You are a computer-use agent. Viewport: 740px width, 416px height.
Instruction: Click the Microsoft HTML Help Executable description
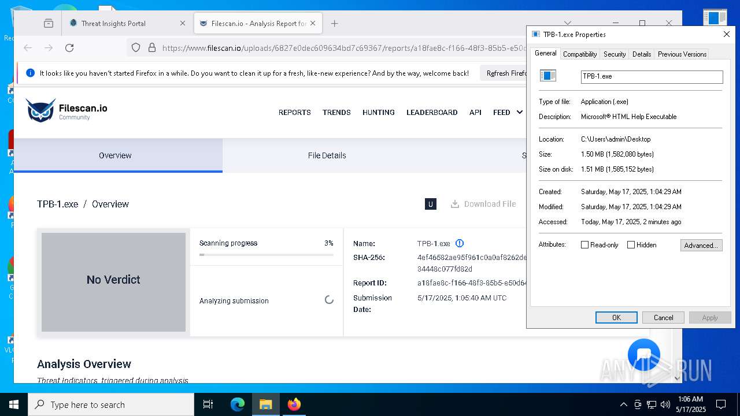pos(628,117)
